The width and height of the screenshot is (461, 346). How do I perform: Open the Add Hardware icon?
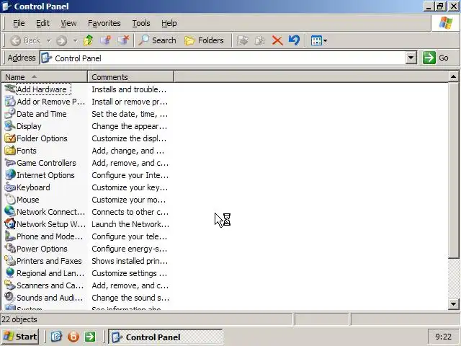pos(10,89)
